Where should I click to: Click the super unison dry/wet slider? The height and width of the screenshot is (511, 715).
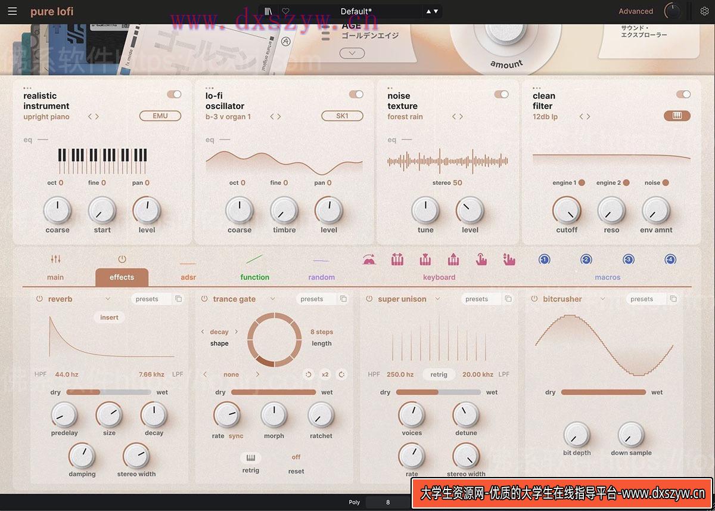click(x=439, y=392)
